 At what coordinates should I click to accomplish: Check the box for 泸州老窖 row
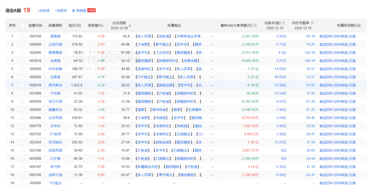point(22,69)
